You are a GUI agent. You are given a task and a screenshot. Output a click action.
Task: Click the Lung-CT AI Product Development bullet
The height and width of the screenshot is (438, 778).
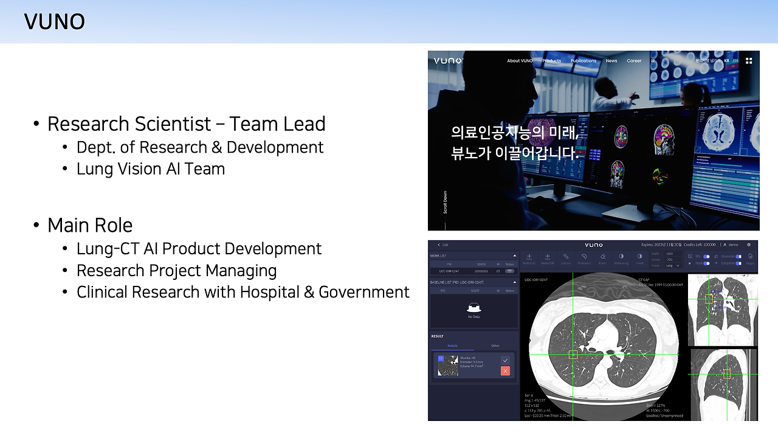point(199,249)
